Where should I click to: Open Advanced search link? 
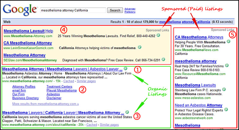point(130,9)
